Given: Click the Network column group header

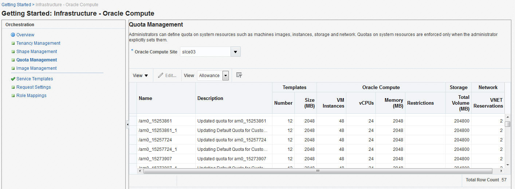Looking at the screenshot, I should click(x=488, y=88).
